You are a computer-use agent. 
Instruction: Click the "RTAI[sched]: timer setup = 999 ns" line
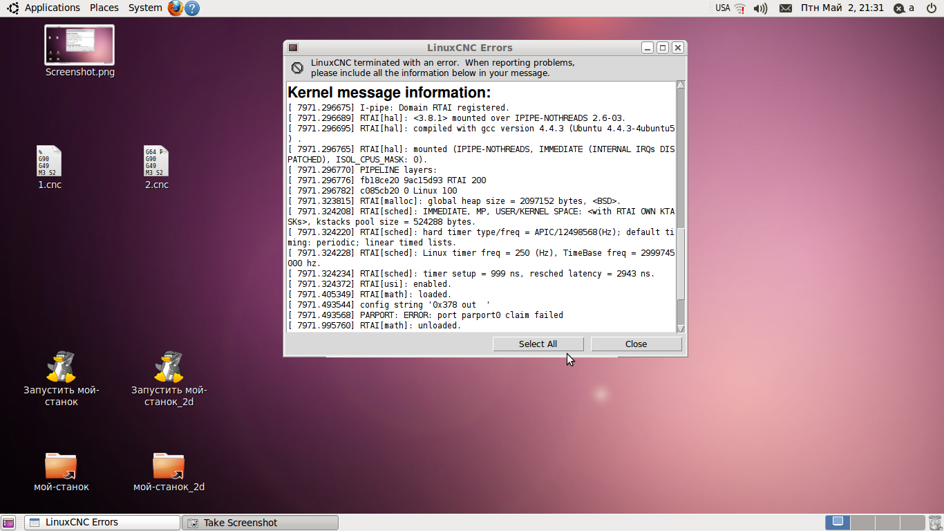(471, 274)
